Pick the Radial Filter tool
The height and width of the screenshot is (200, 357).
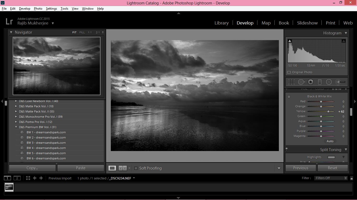(x=329, y=82)
